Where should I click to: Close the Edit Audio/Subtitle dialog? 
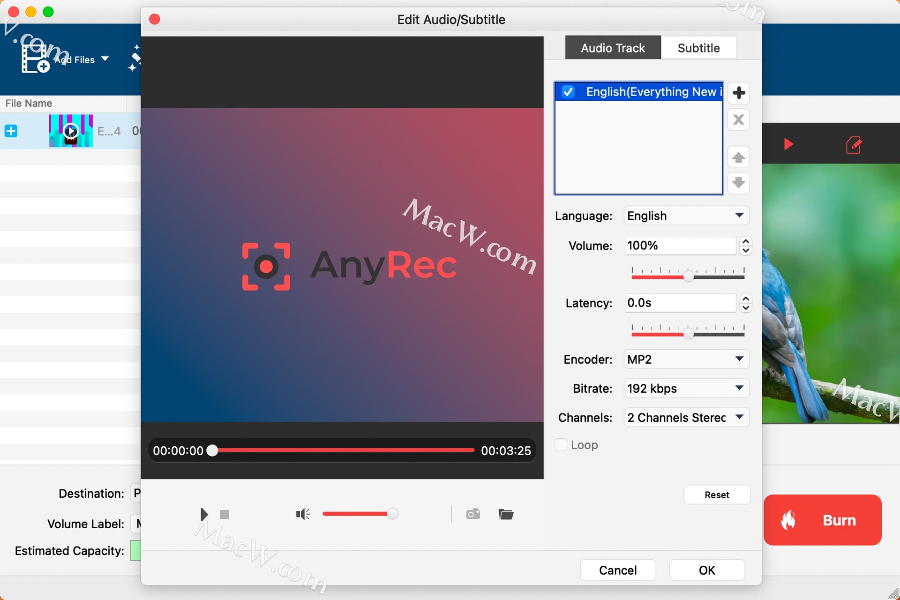154,19
